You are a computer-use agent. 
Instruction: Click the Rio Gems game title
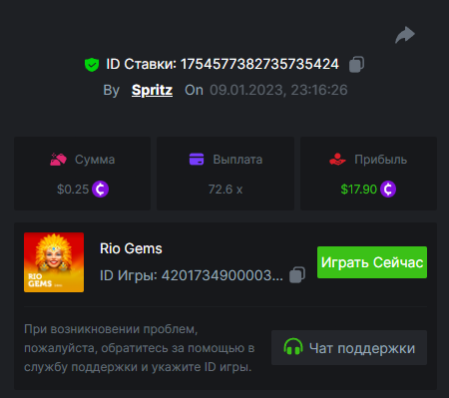click(131, 248)
